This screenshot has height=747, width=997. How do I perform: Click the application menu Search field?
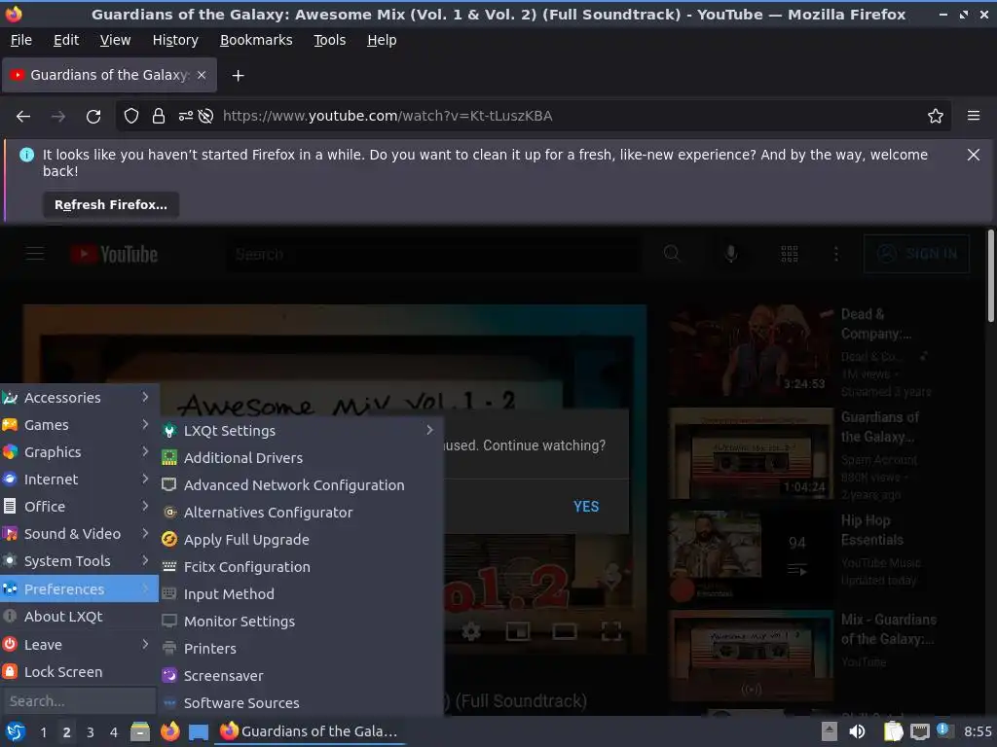pos(79,701)
